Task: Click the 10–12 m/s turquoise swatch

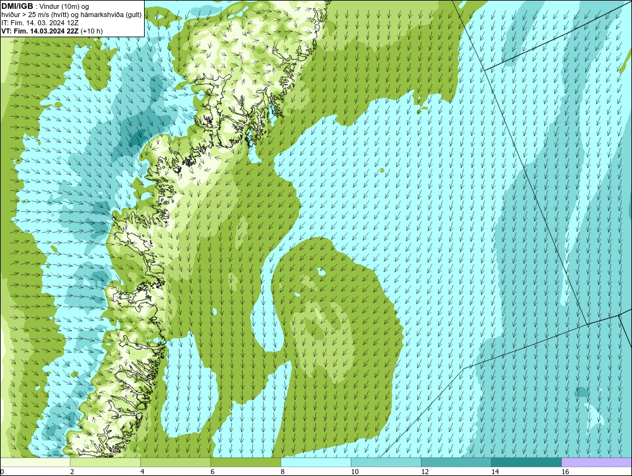Action: [386, 462]
